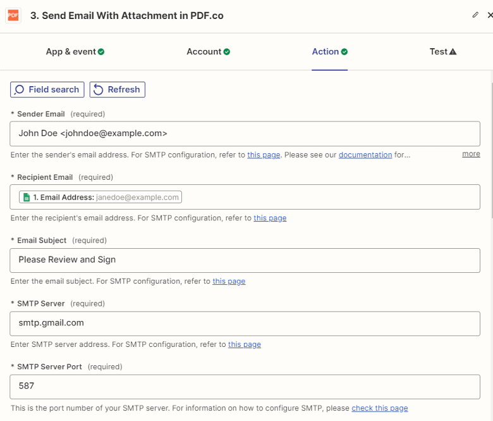Screen dimensions: 493x421
Task: Click the green checkmark beside Action
Action: (344, 52)
